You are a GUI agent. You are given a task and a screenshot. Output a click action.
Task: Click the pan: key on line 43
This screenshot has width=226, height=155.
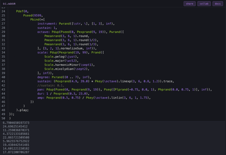click(x=41, y=89)
